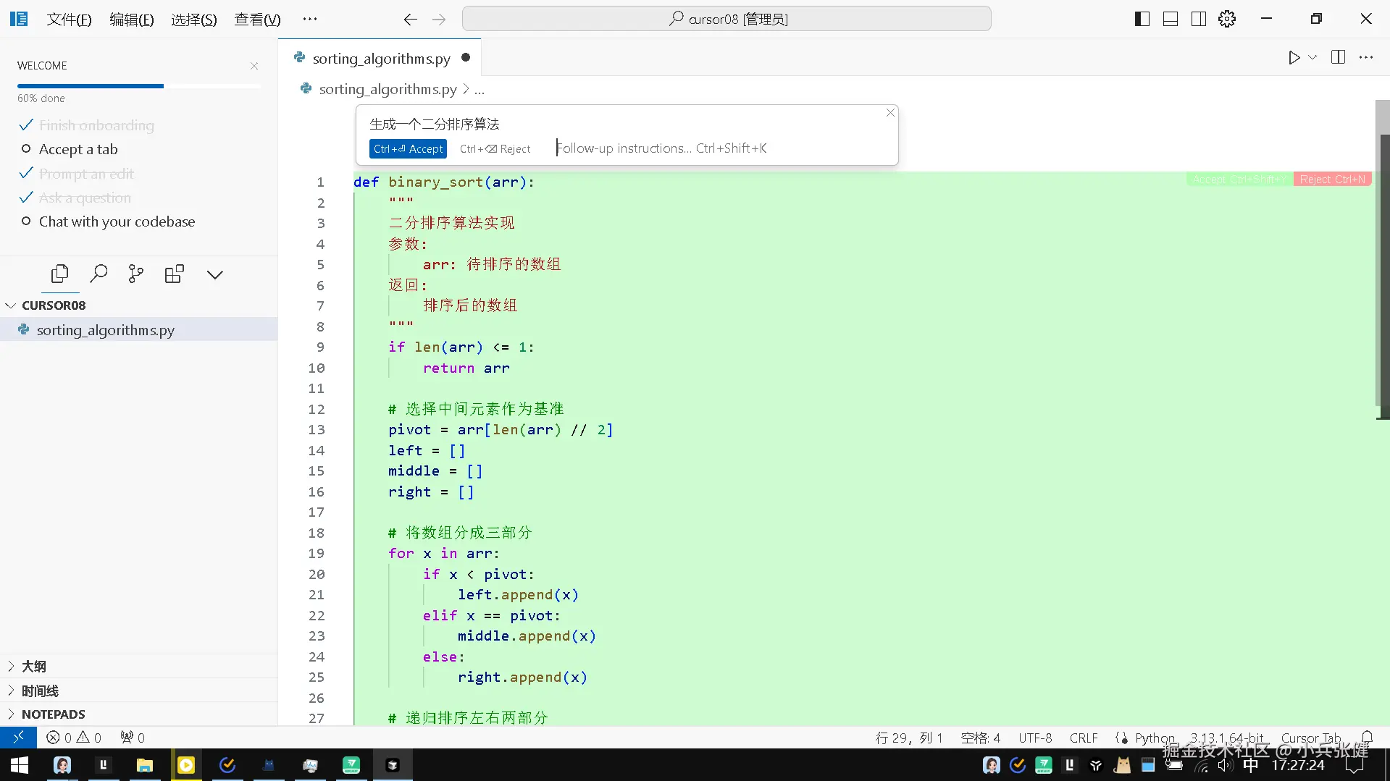Close the Welcome onboarding panel
Image resolution: width=1390 pixels, height=781 pixels.
tap(254, 66)
